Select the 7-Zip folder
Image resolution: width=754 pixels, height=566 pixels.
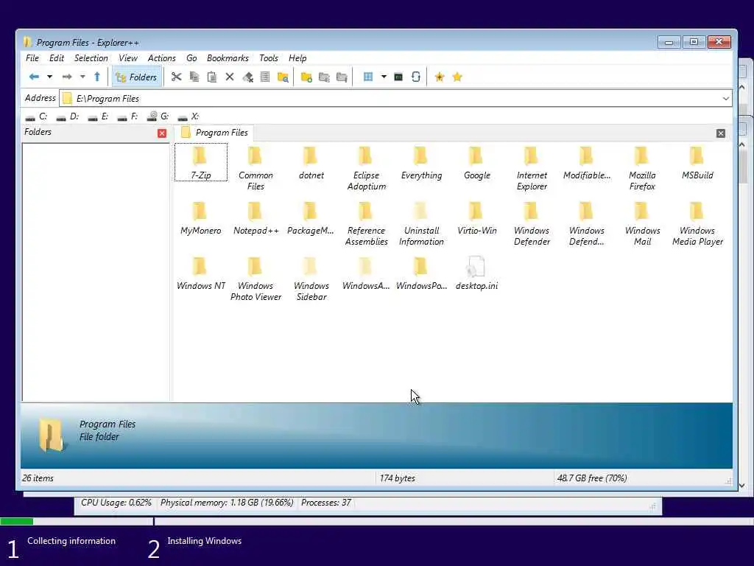pyautogui.click(x=200, y=163)
